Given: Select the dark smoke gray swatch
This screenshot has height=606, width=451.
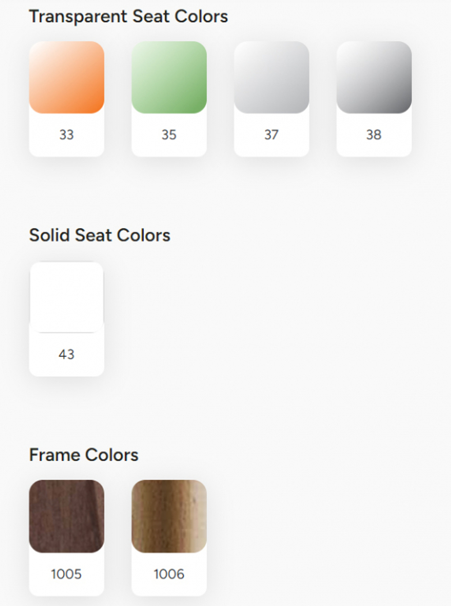Looking at the screenshot, I should (374, 77).
